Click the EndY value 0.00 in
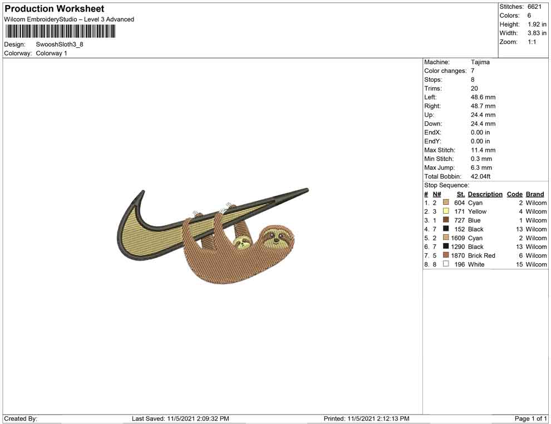 tap(480, 141)
